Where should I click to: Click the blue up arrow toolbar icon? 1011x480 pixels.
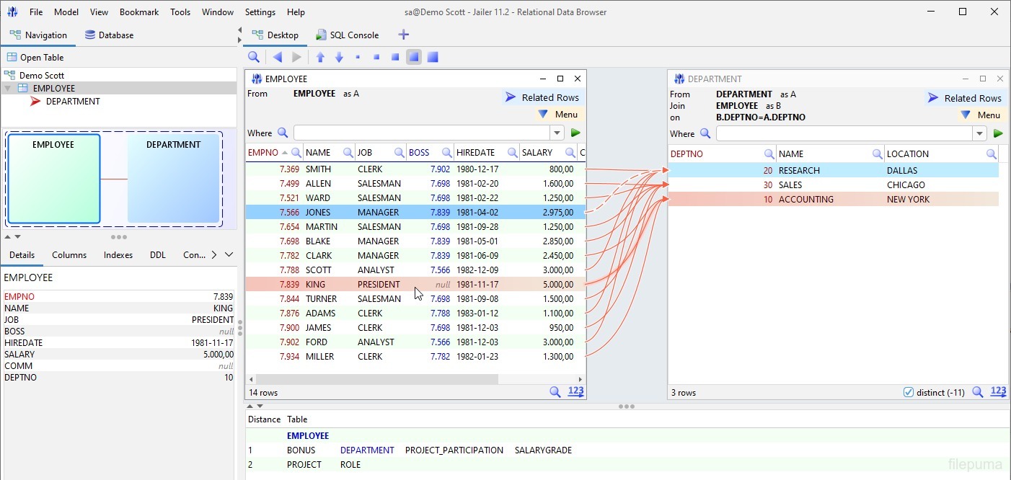click(321, 57)
